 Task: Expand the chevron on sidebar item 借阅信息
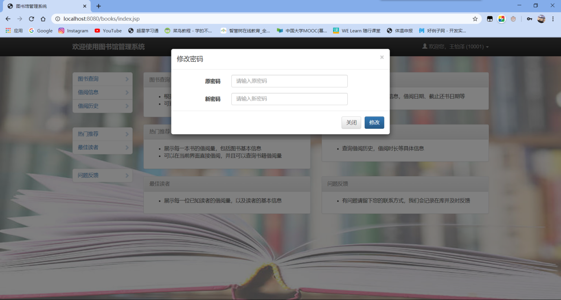pos(127,93)
